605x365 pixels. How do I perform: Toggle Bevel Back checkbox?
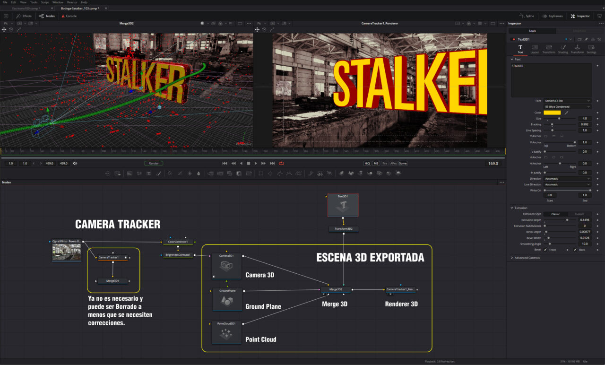pyautogui.click(x=575, y=250)
